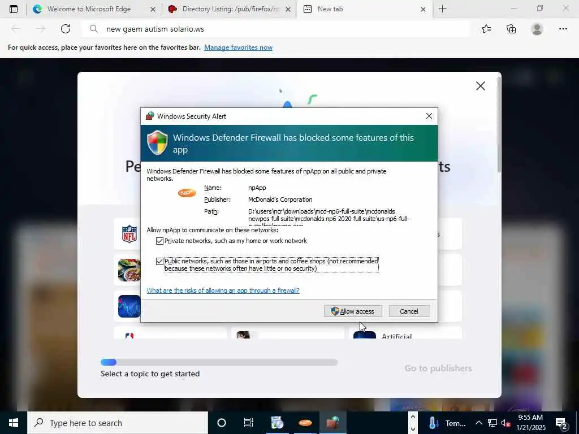Click the search magnifier in address bar
The image size is (579, 434).
pos(94,29)
